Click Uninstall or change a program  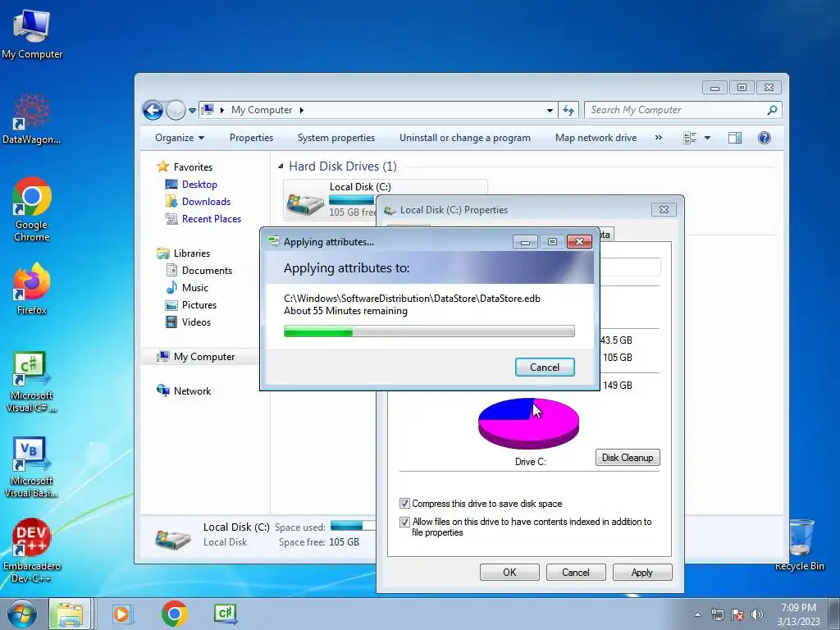[x=465, y=138]
